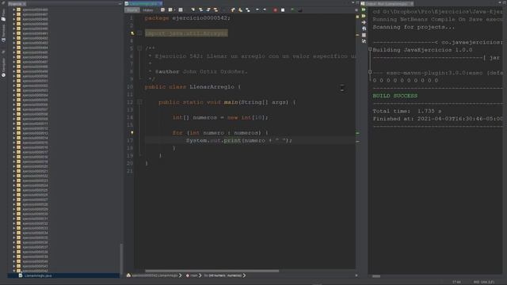
Task: Click the class name LlenarArreglo on line 10
Action: tap(212, 87)
